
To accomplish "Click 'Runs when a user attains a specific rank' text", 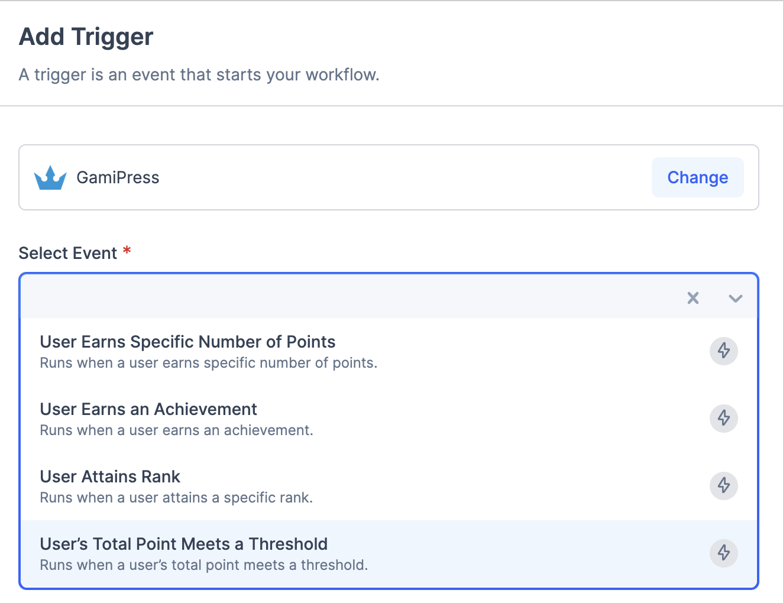I will [x=176, y=498].
